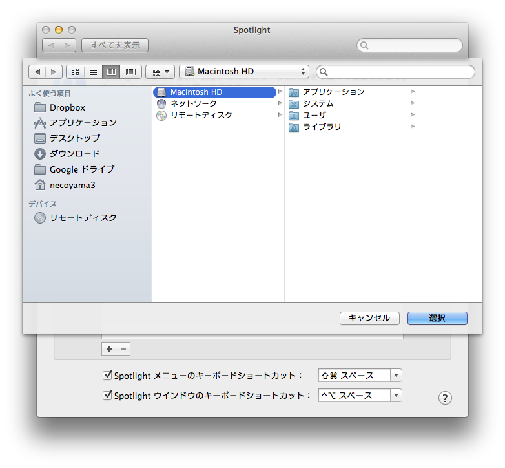Go back in the file dialog
Image resolution: width=505 pixels, height=468 pixels.
pos(37,72)
